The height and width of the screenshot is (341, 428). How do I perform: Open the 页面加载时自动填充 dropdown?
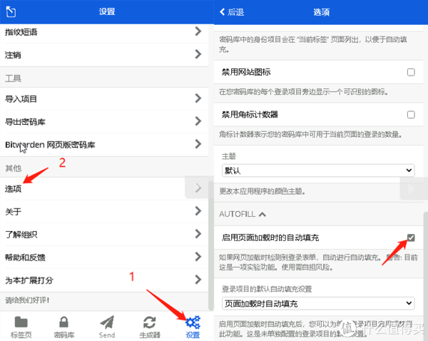[x=318, y=303]
